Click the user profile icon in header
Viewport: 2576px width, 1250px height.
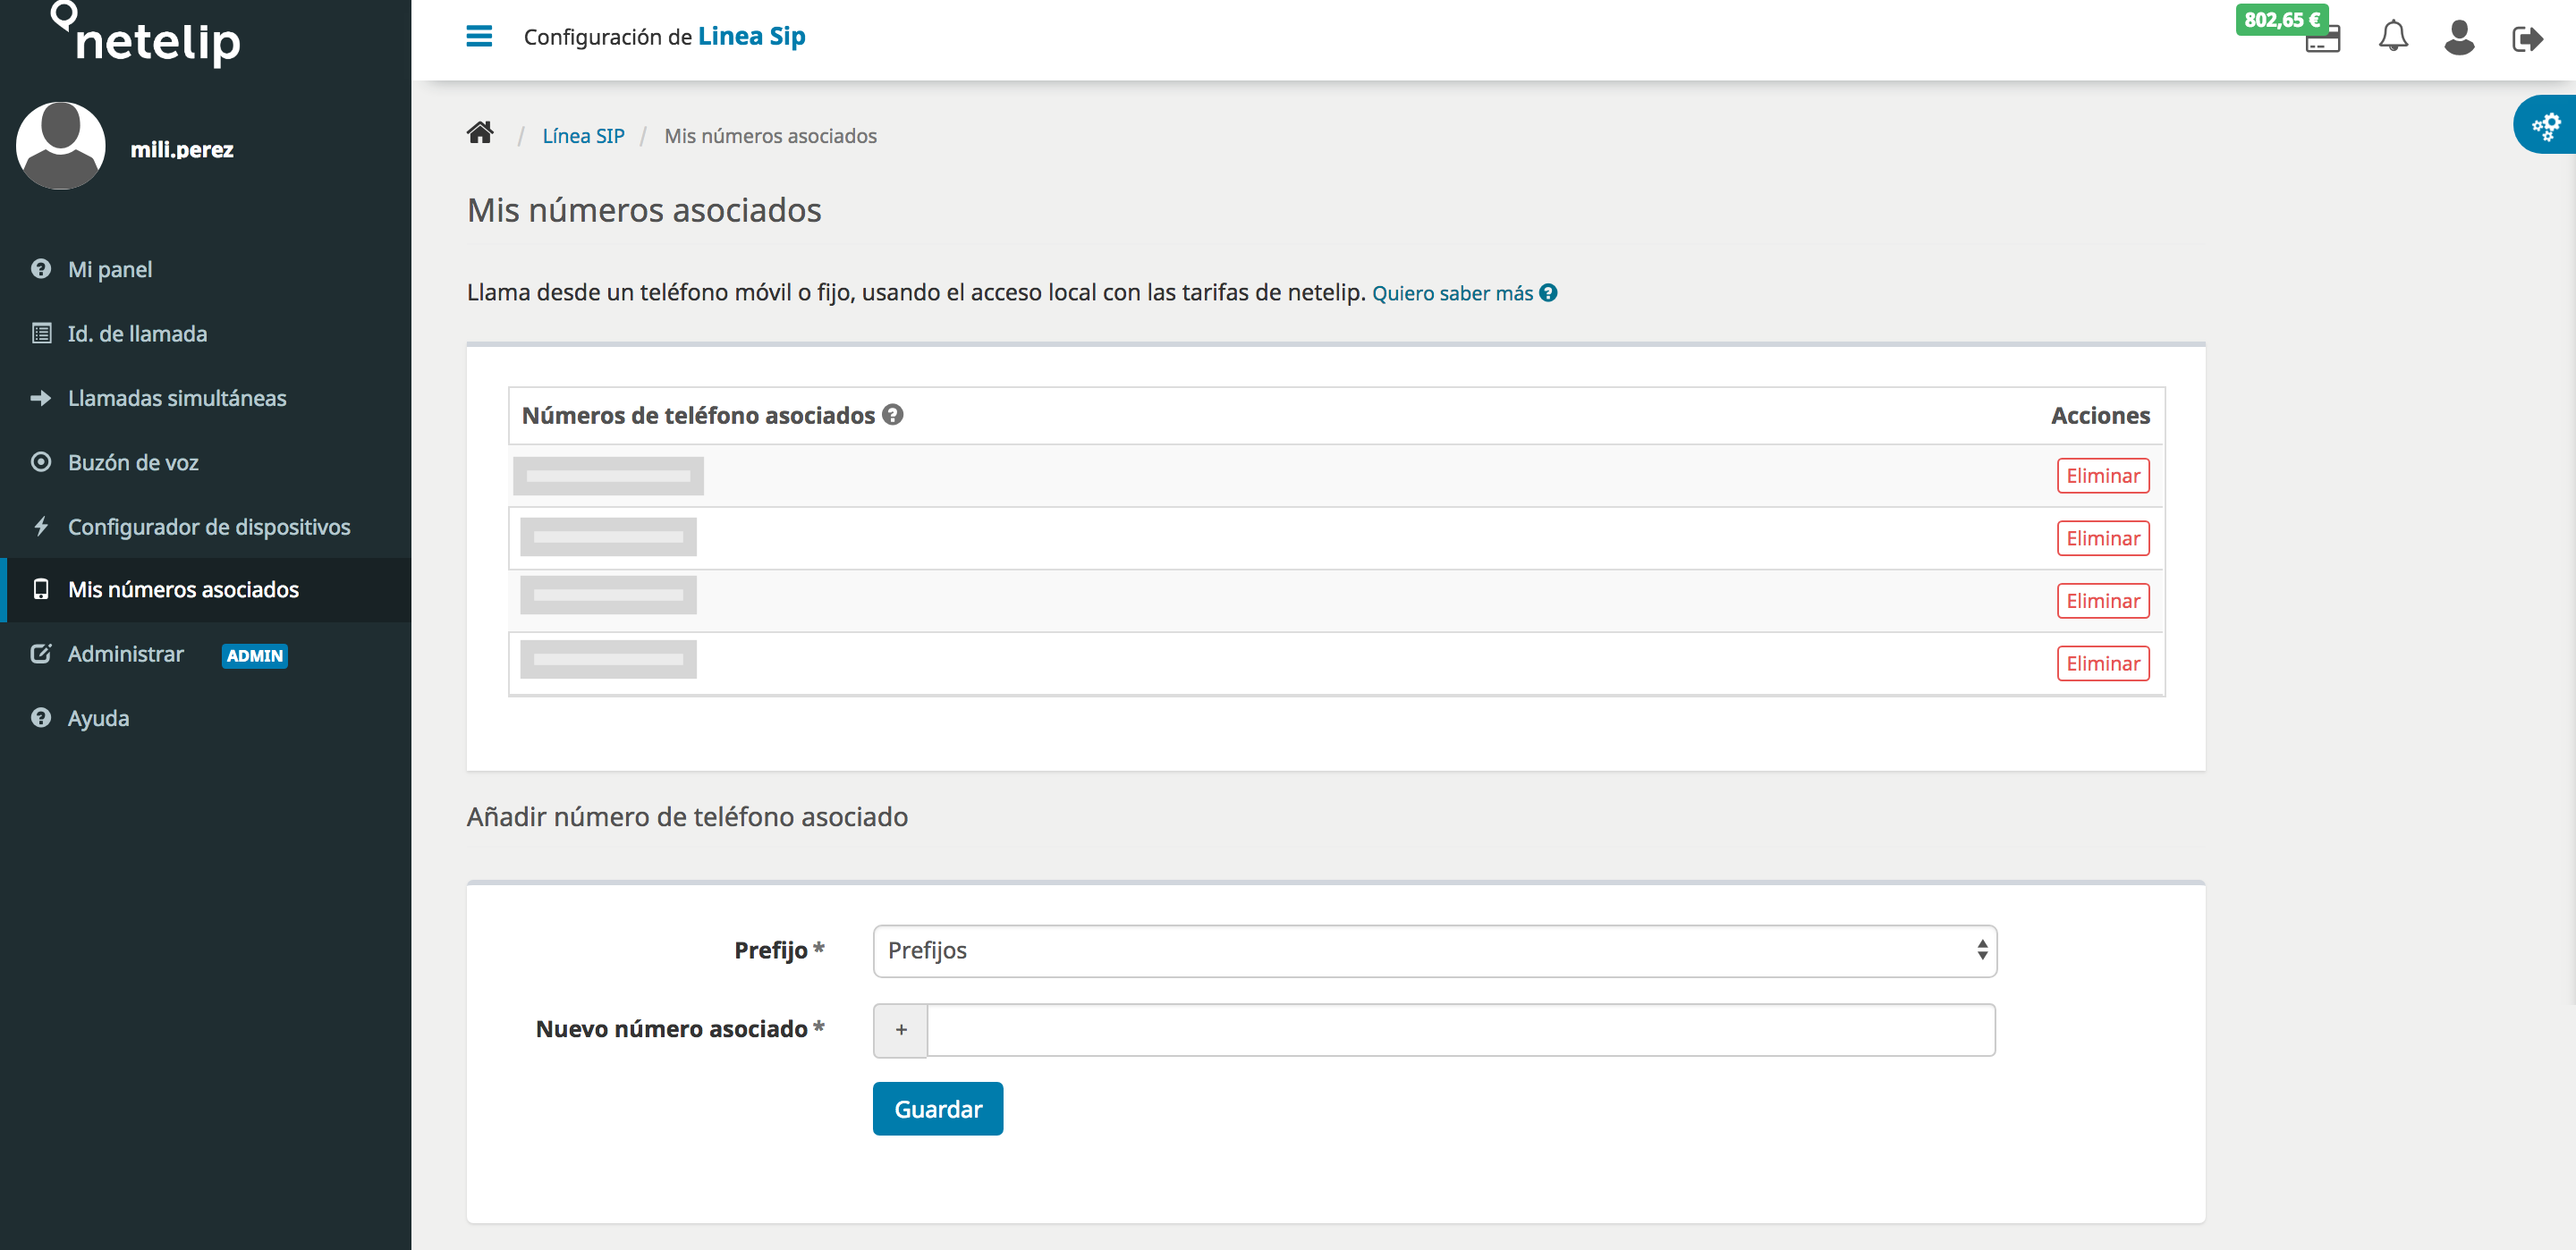(x=2458, y=38)
